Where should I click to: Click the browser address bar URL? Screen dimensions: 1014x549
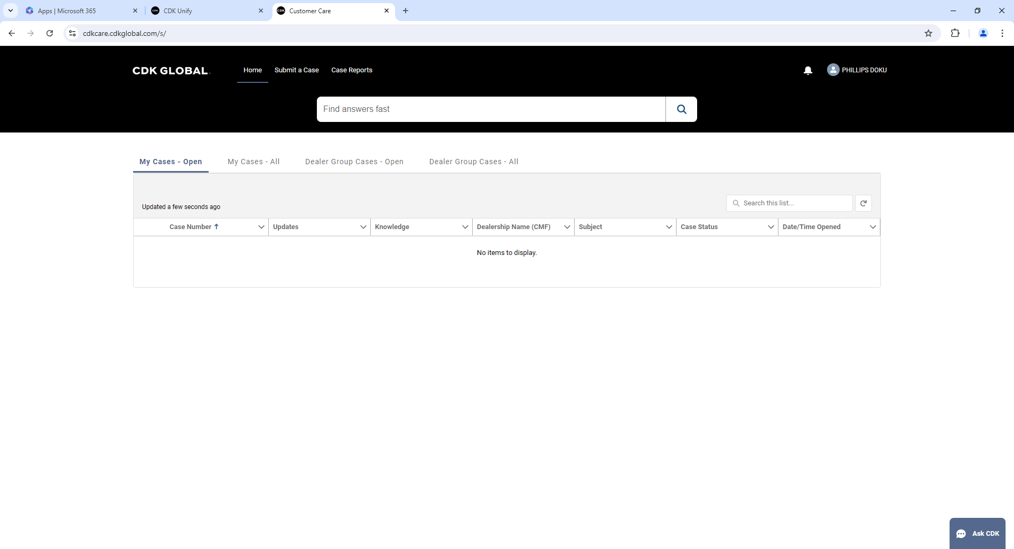click(x=125, y=33)
